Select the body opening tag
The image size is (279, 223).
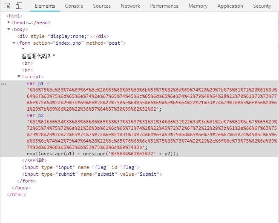pyautogui.click(x=20, y=29)
